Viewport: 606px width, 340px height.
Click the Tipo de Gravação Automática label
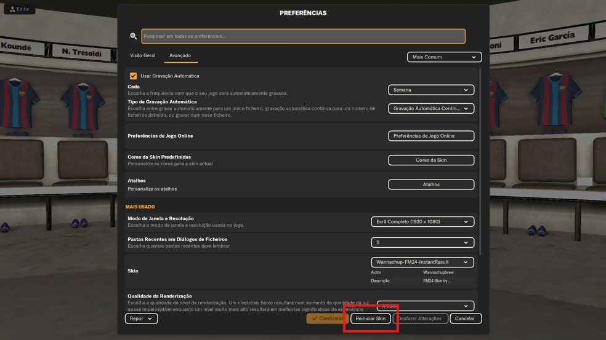coord(163,102)
